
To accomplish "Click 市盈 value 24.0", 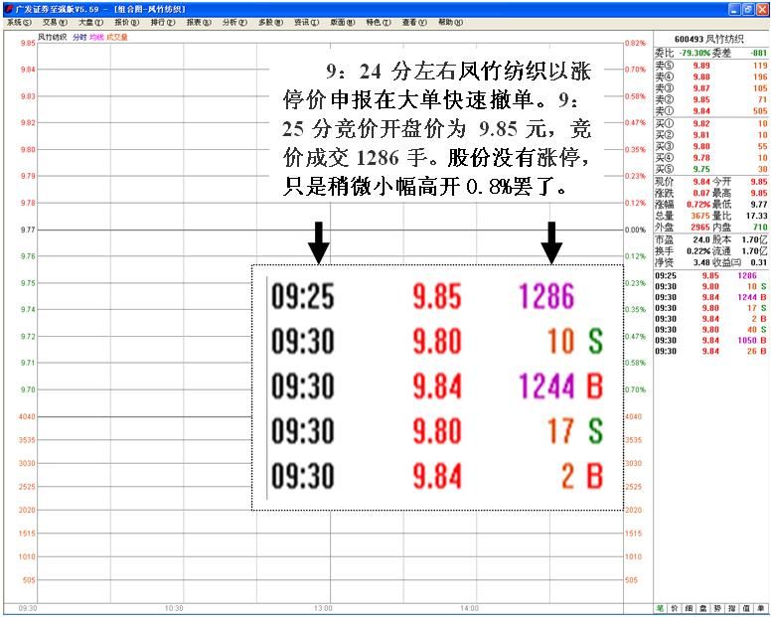I will coord(701,239).
